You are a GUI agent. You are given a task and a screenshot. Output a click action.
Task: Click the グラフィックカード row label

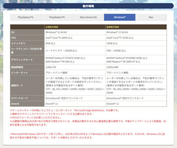point(27,60)
